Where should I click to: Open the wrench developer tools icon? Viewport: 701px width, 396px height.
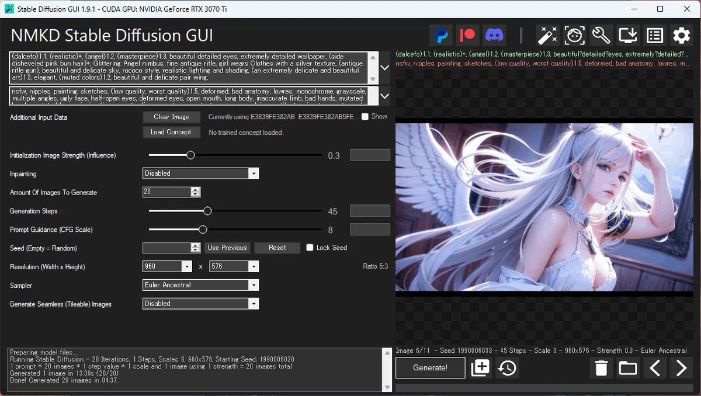[x=601, y=36]
